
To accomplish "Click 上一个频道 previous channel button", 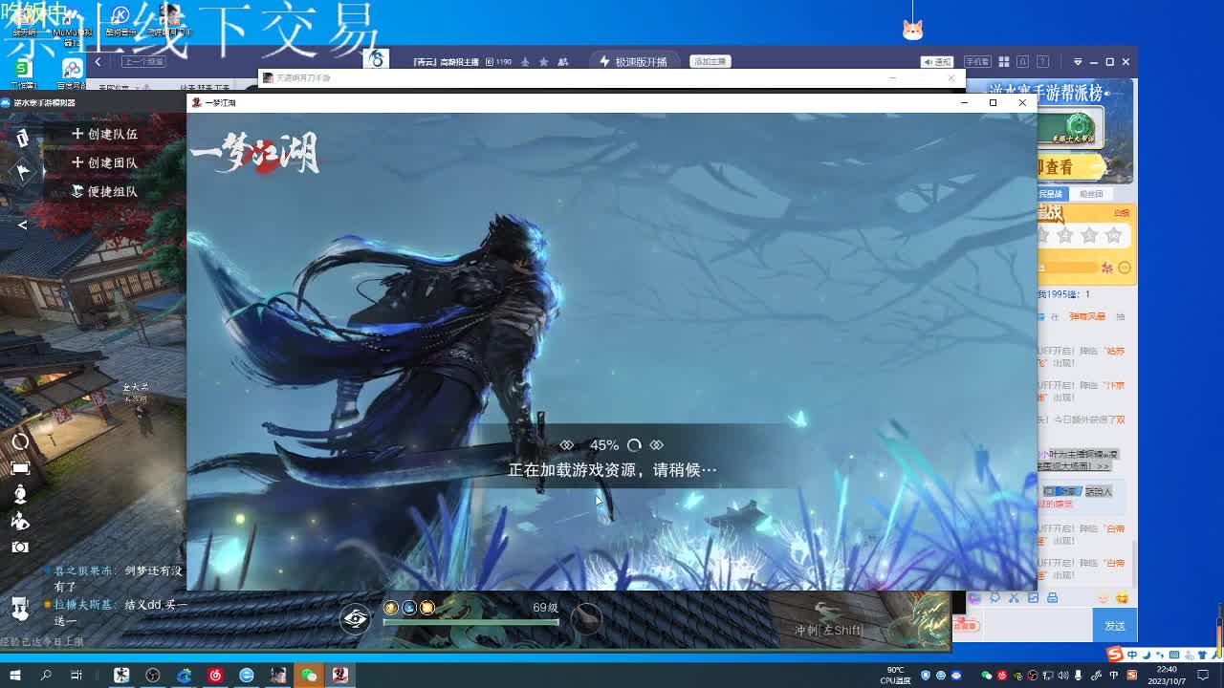I will 143,62.
